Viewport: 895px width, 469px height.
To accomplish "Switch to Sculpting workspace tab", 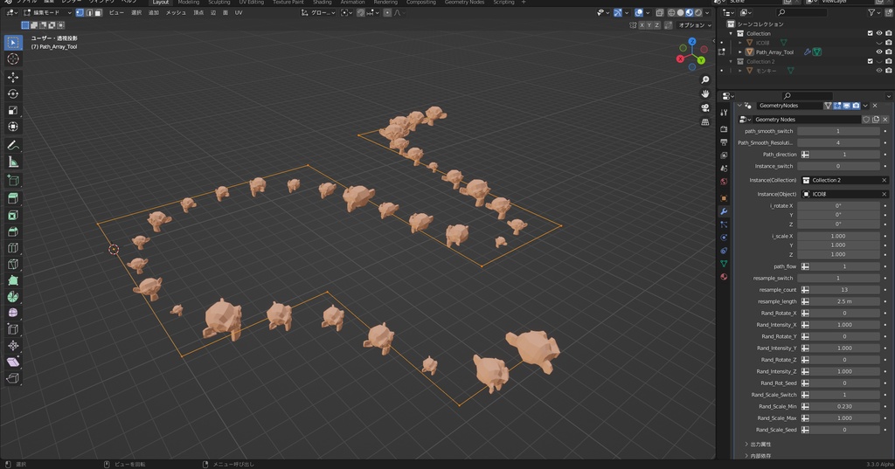I will click(219, 3).
